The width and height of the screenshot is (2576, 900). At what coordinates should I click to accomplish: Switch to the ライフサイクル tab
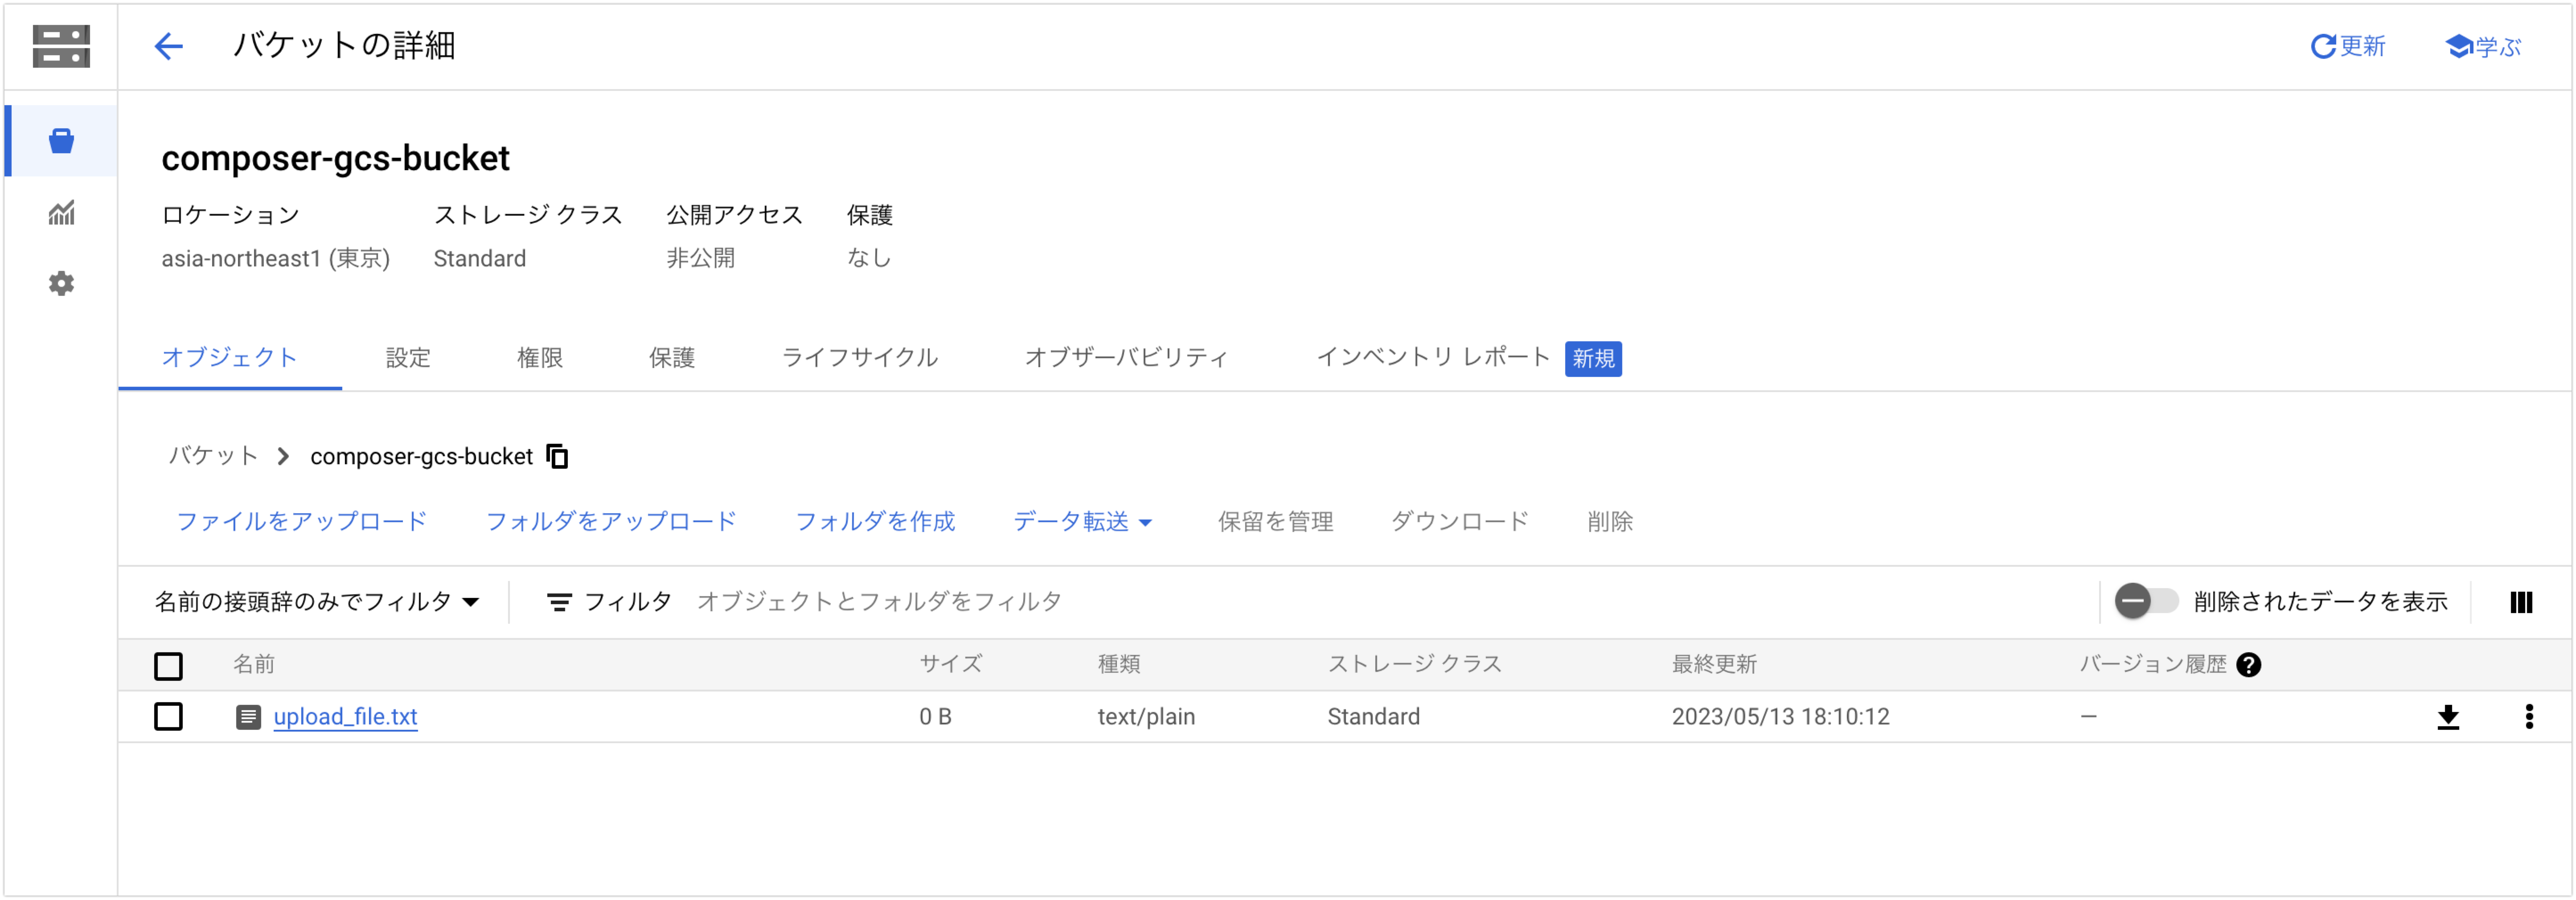[860, 358]
